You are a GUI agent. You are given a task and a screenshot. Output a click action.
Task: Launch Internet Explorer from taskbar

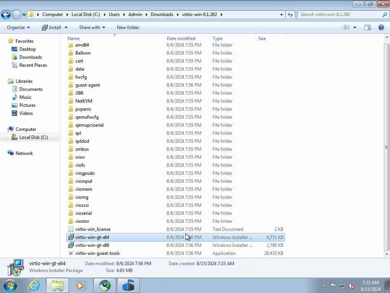tap(34, 285)
